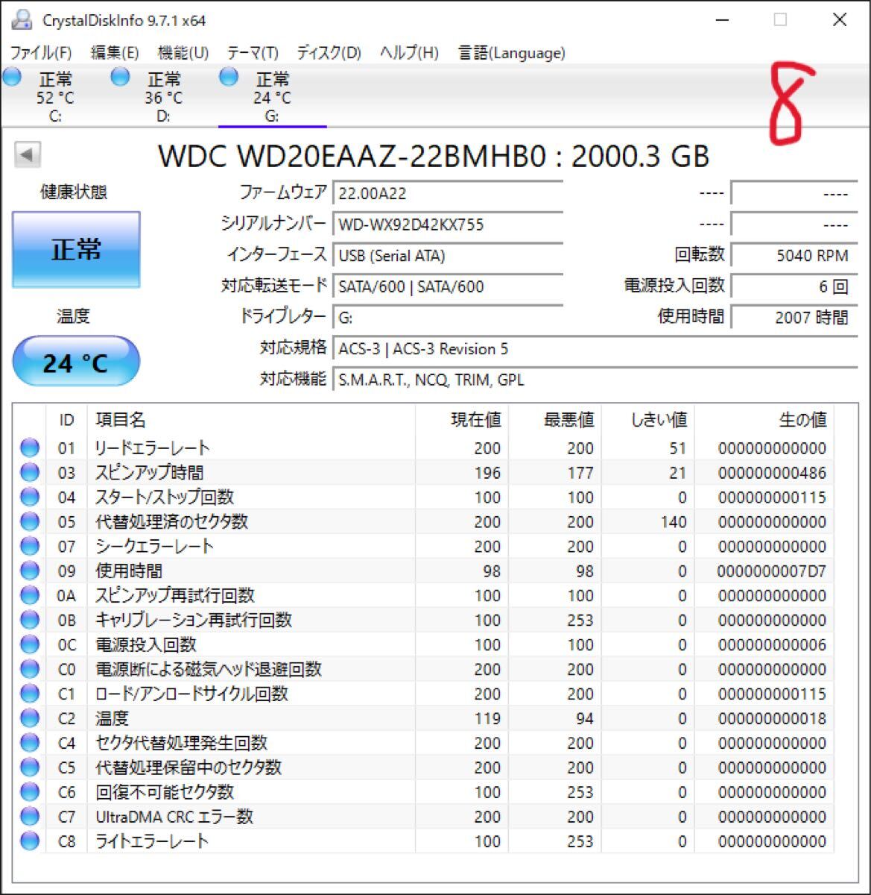Click the しきい値 column header
This screenshot has width=871, height=895.
click(x=648, y=420)
